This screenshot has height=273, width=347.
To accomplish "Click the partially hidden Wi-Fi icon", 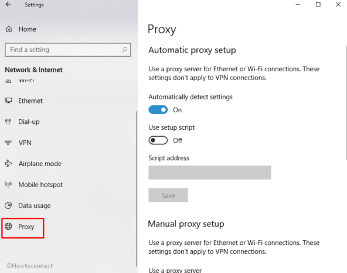I will (x=8, y=81).
